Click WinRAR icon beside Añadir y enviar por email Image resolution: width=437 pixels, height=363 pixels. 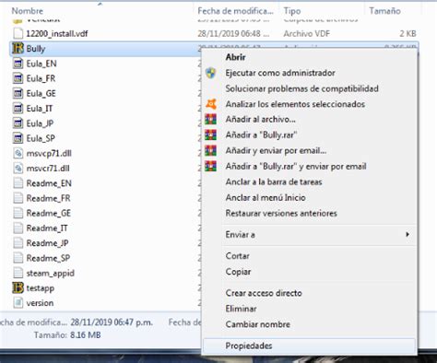click(x=211, y=150)
